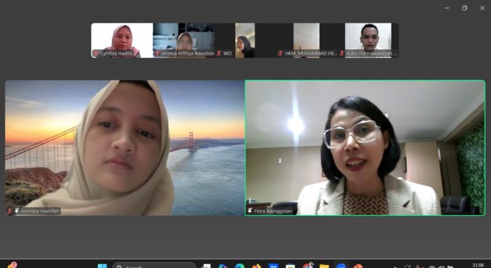Select Cynthia Hadita's video thumbnail
Viewport: 491px width, 268px height.
[x=122, y=37]
